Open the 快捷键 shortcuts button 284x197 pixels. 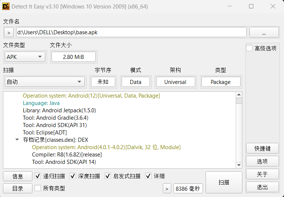click(x=262, y=148)
